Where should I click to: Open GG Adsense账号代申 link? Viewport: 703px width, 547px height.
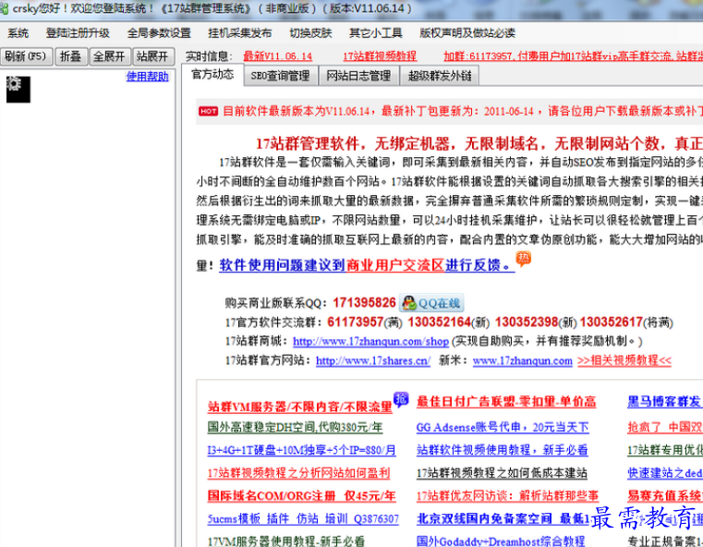[x=503, y=427]
